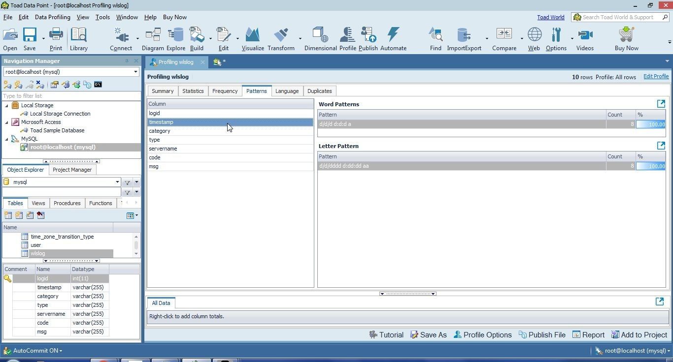Viewport: 673px width, 362px height.
Task: Open the Tools menu
Action: point(102,17)
